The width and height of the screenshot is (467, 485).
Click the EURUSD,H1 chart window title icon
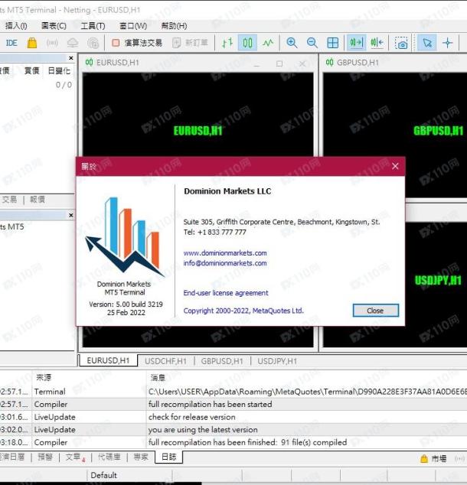[89, 63]
